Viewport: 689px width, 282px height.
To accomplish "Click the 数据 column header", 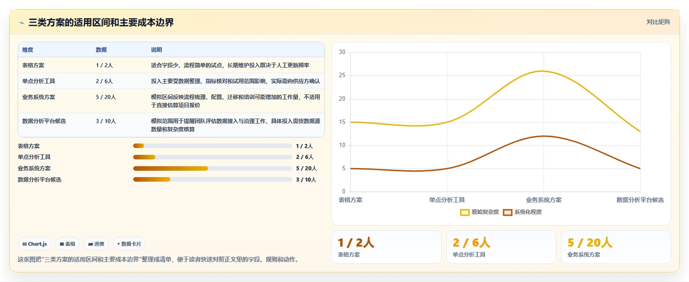I will coord(101,50).
